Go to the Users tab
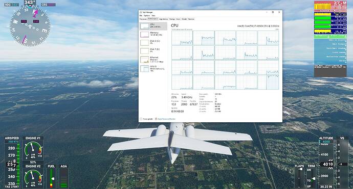Viewport: 353px width, 189px height. [x=179, y=19]
